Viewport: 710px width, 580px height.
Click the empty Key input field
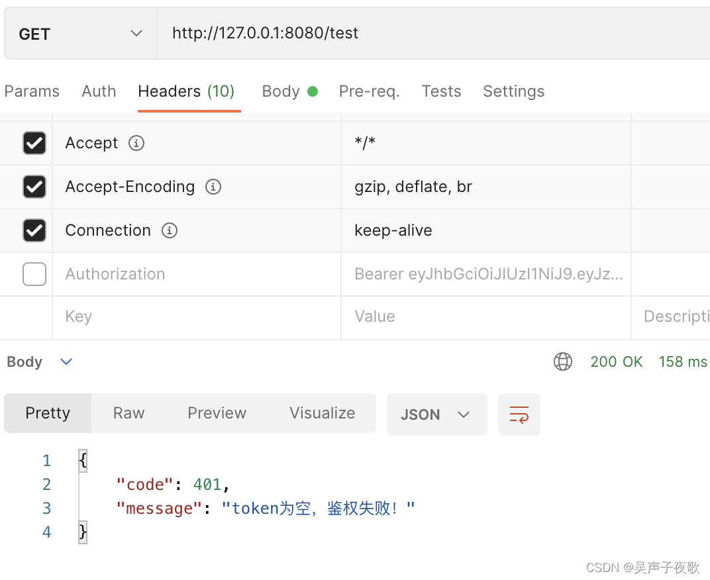[x=197, y=316]
